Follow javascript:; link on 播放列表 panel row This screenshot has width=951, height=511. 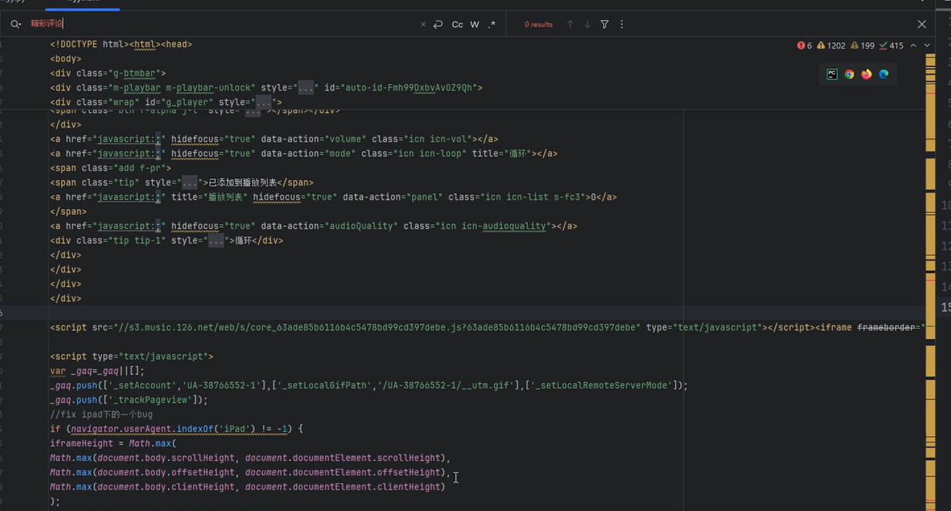[x=128, y=197]
